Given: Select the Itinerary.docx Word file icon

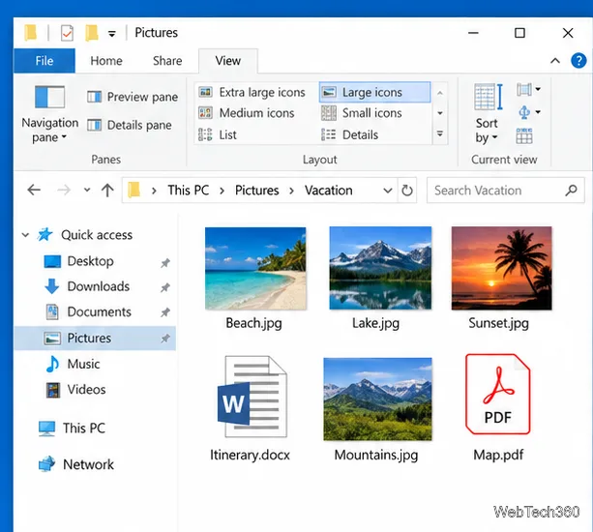Looking at the screenshot, I should [252, 397].
